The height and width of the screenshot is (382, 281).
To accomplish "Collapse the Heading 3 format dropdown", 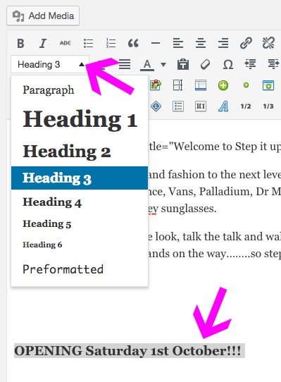I will point(50,65).
